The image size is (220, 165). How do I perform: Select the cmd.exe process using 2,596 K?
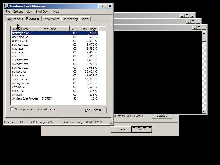point(55,48)
